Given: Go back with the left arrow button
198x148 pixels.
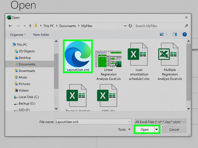Looking at the screenshot, I should coord(10,26).
